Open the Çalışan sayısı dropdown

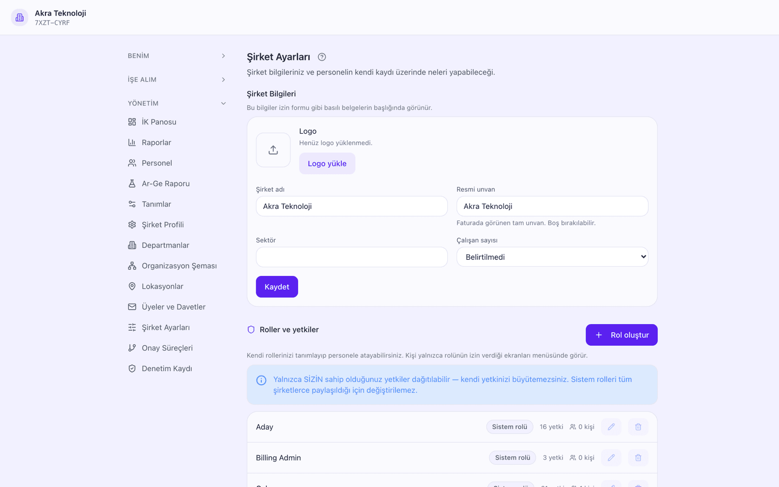(x=552, y=257)
